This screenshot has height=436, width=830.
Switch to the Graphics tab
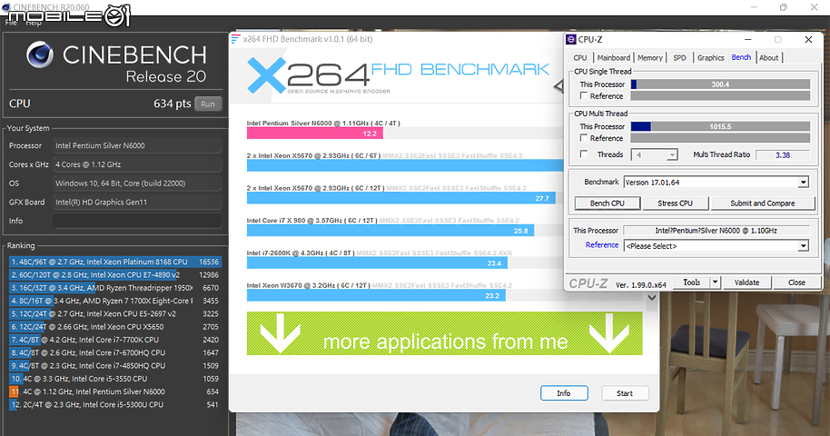point(710,58)
